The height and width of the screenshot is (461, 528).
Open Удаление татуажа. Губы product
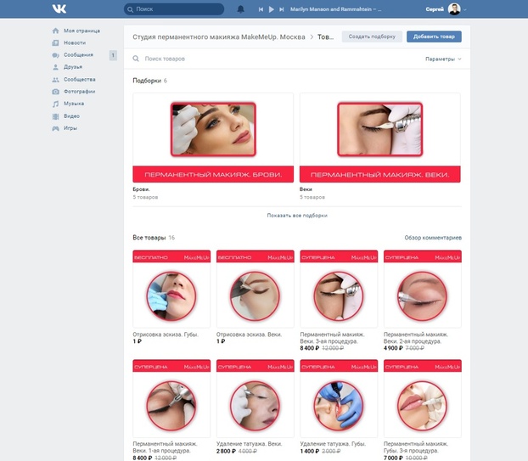[339, 399]
